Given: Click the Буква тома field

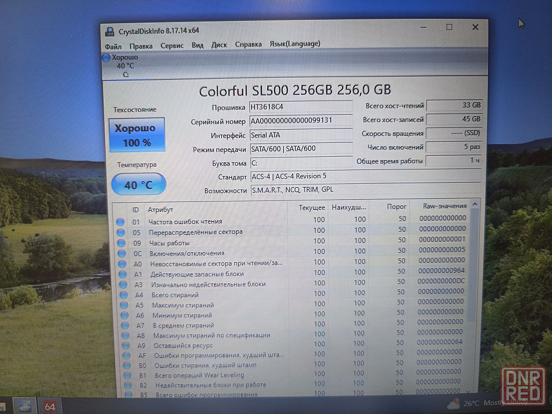Looking at the screenshot, I should (x=301, y=163).
